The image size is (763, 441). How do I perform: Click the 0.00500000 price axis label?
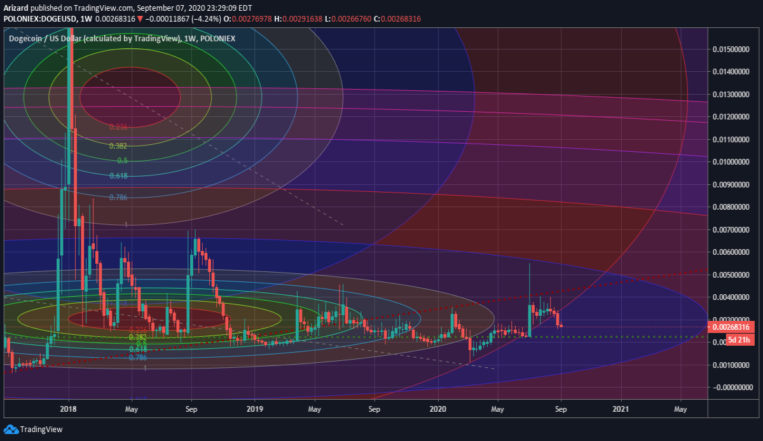732,275
